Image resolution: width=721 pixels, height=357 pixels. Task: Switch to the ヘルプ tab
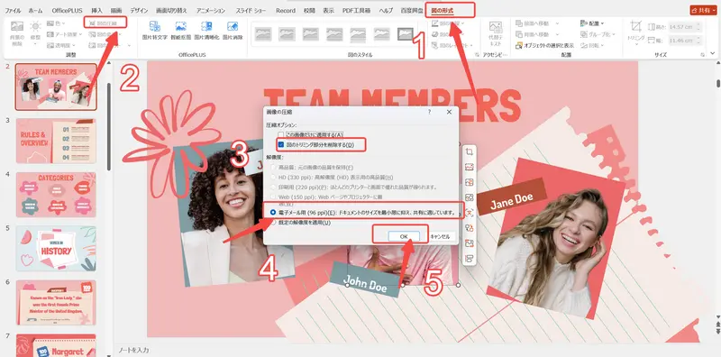pos(386,10)
